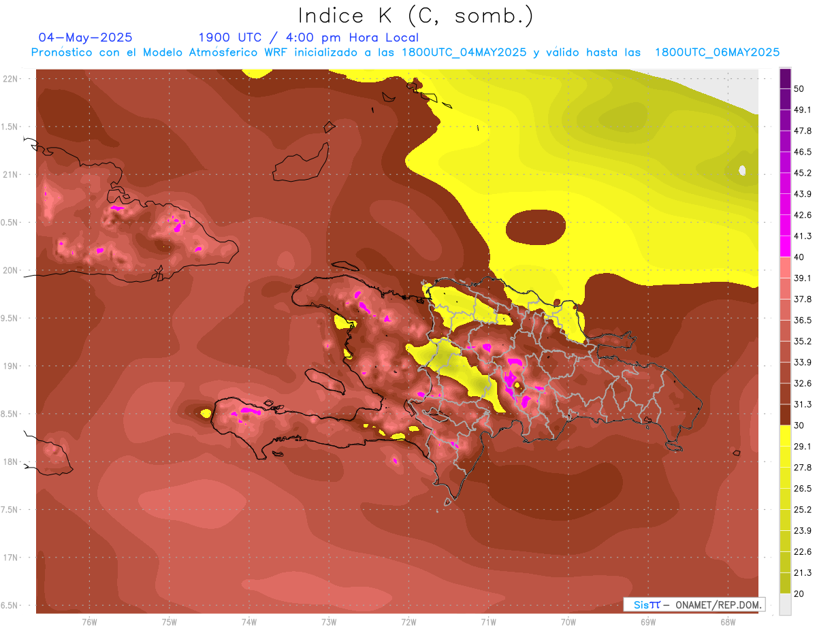Click the colorbar value '23.9'
Image resolution: width=817 pixels, height=631 pixels.
(803, 531)
